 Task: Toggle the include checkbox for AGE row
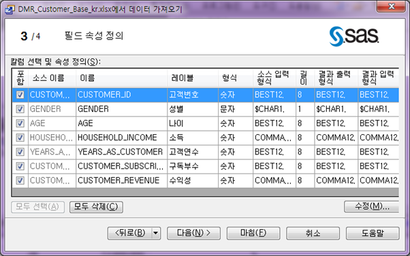tap(20, 123)
